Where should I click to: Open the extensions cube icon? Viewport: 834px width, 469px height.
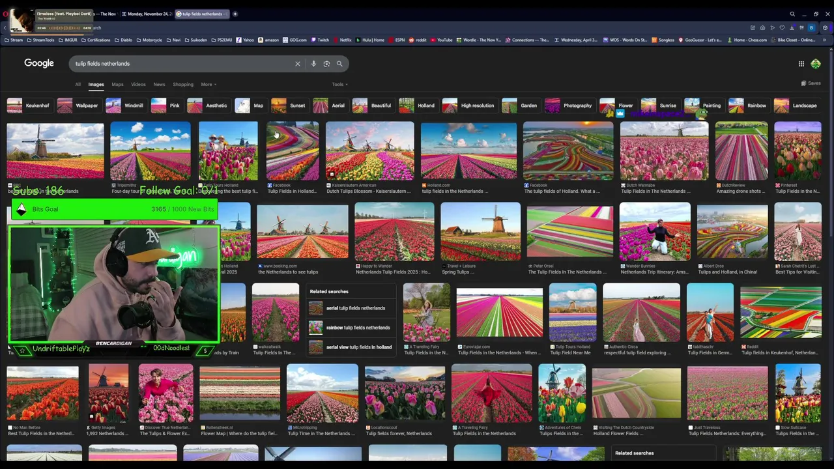coord(825,27)
